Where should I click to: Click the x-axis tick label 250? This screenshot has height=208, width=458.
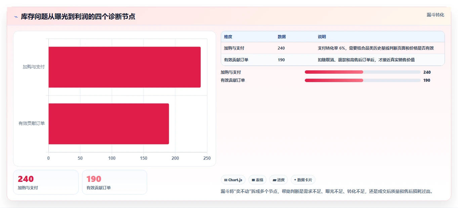pyautogui.click(x=207, y=158)
